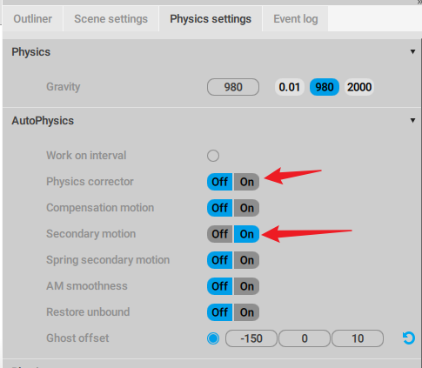The height and width of the screenshot is (368, 422).
Task: Turn Compensation motion On
Action: [247, 208]
